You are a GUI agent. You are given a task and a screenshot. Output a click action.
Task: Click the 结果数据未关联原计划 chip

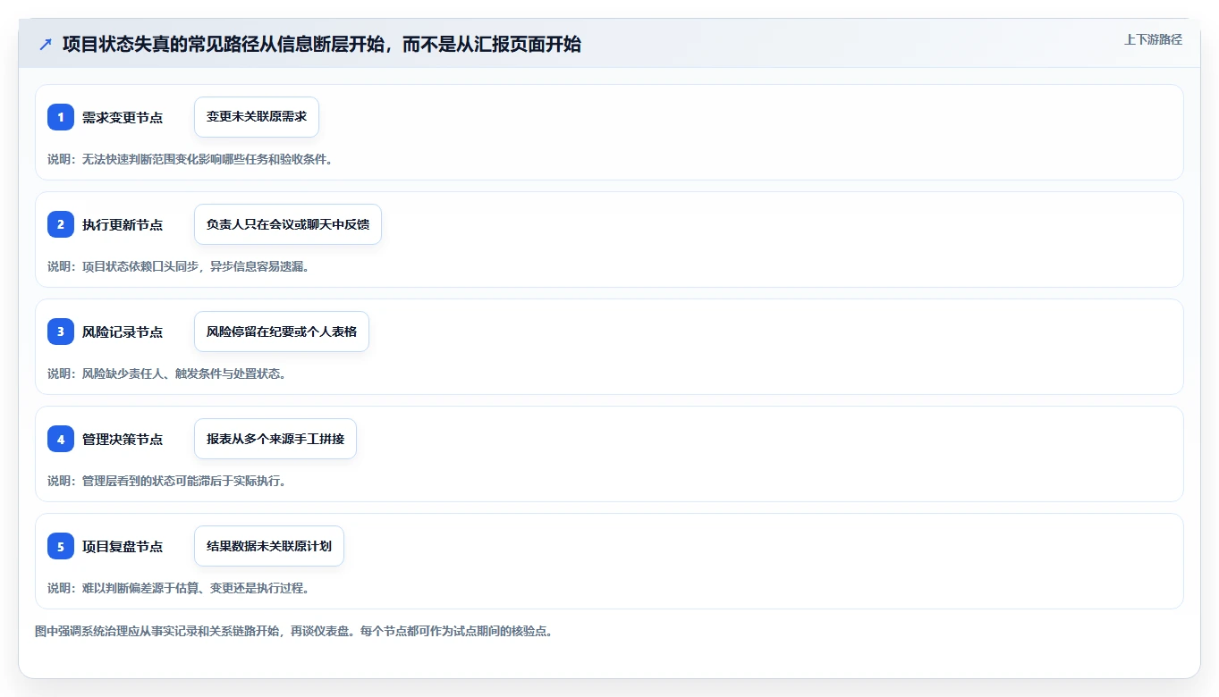(269, 546)
